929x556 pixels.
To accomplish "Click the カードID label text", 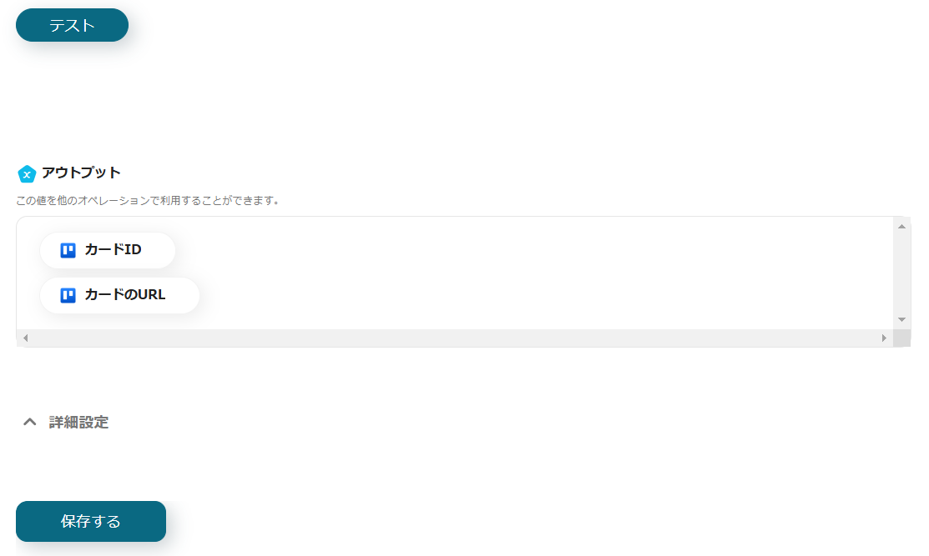I will [x=114, y=249].
